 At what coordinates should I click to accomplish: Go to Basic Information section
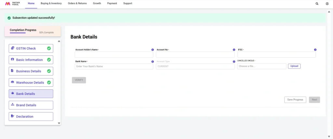point(31,60)
